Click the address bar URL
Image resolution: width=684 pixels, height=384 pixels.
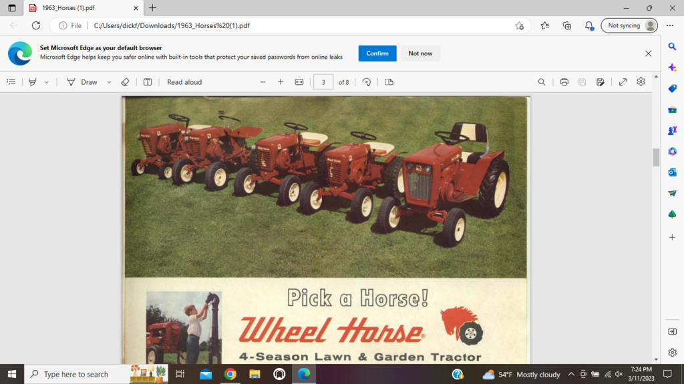[172, 25]
